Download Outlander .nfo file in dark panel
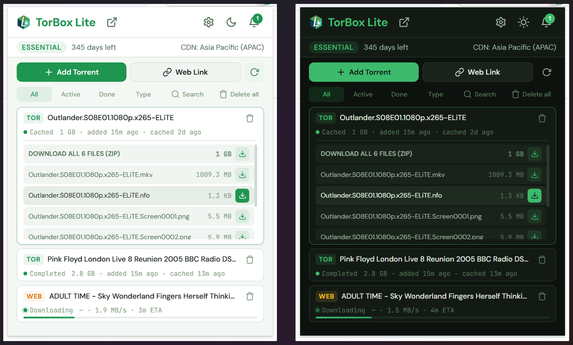 [534, 196]
